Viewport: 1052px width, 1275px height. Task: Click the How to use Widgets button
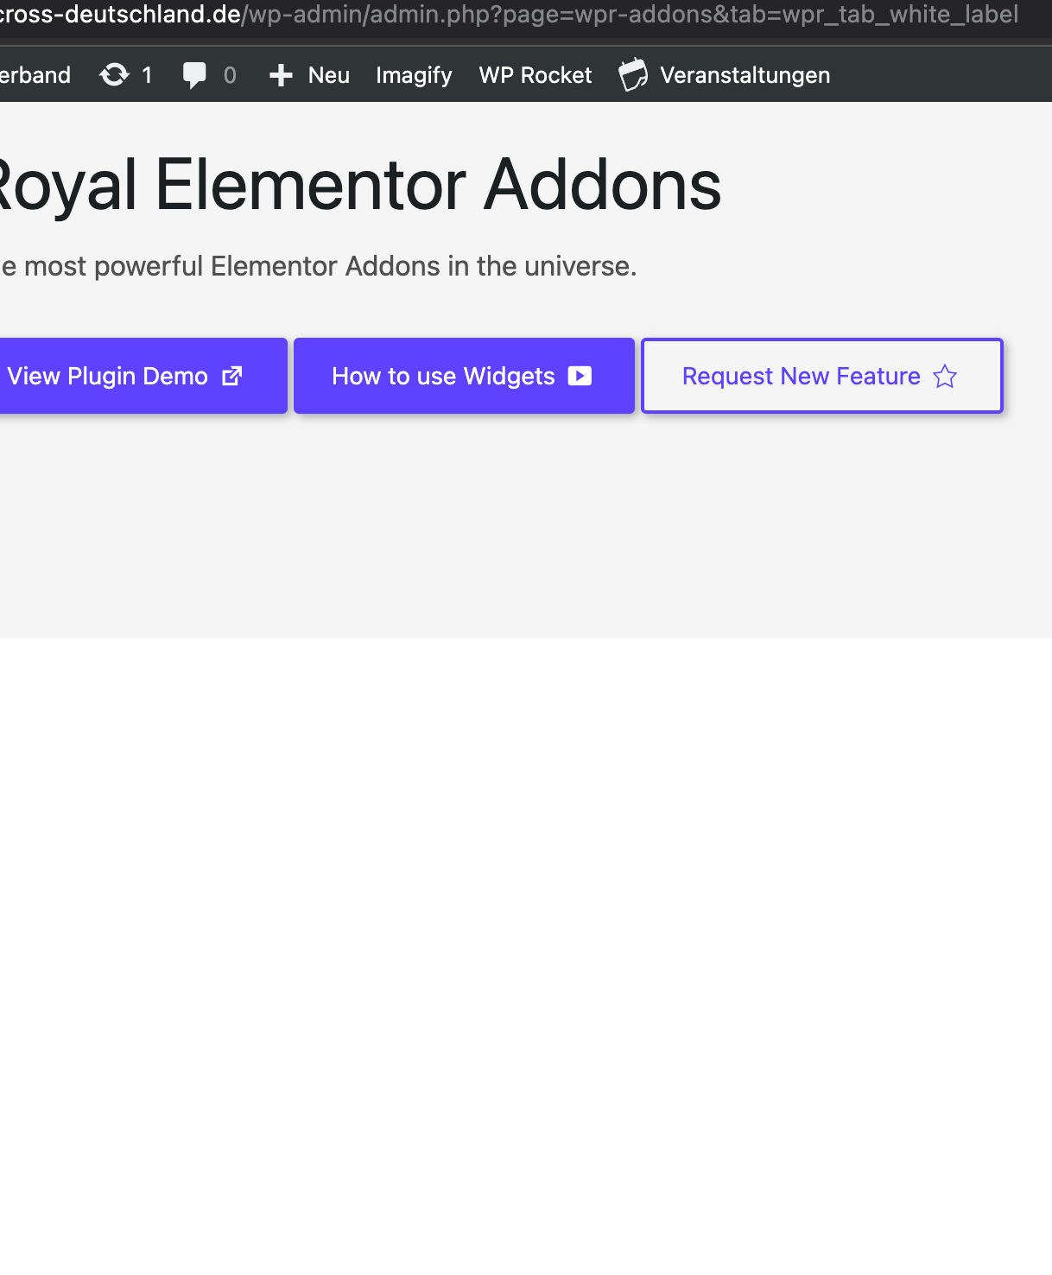click(464, 376)
